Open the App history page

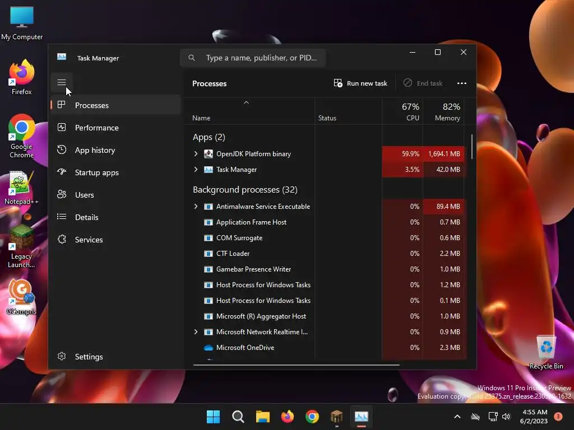point(115,150)
